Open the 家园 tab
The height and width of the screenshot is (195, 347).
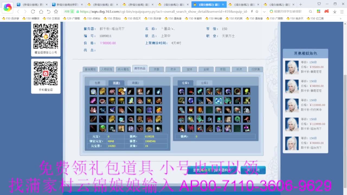[222, 69]
